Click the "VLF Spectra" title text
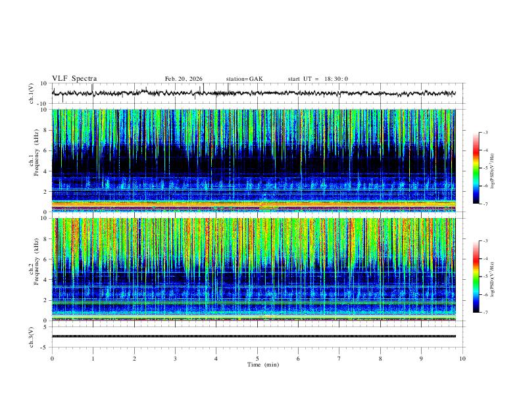Viewport: 521px width, 402px height. point(74,79)
